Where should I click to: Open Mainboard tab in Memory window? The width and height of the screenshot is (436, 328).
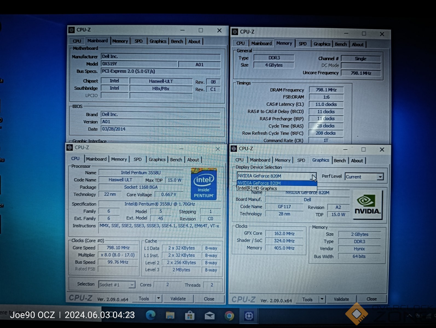(x=261, y=43)
